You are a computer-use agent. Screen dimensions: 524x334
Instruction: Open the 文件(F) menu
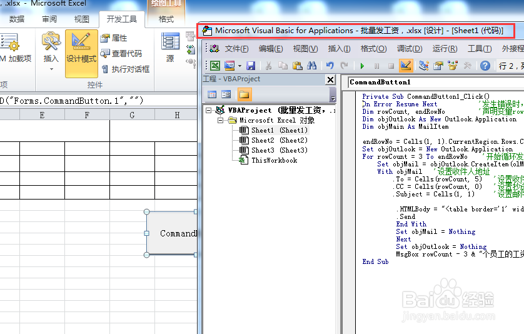coord(236,49)
